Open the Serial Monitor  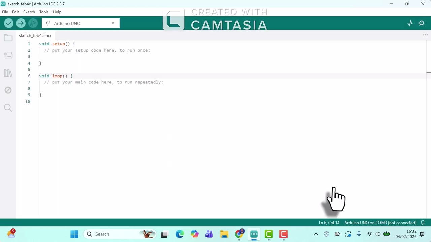pos(422,23)
